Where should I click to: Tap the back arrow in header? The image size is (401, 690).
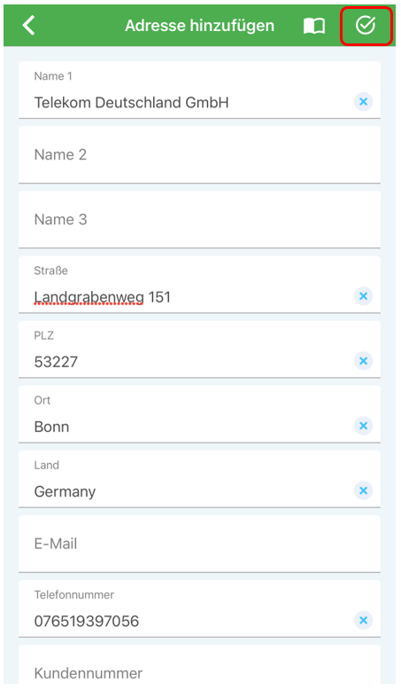point(28,25)
